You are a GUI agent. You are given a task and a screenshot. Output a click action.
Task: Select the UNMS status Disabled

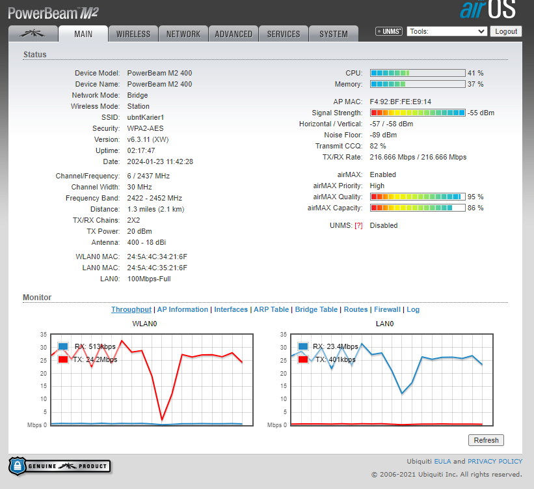click(384, 226)
